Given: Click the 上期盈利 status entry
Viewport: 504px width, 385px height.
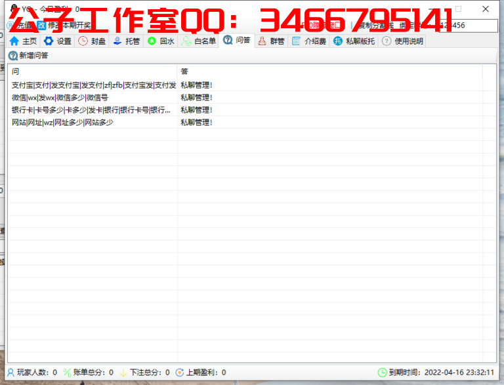Looking at the screenshot, I should coord(201,373).
